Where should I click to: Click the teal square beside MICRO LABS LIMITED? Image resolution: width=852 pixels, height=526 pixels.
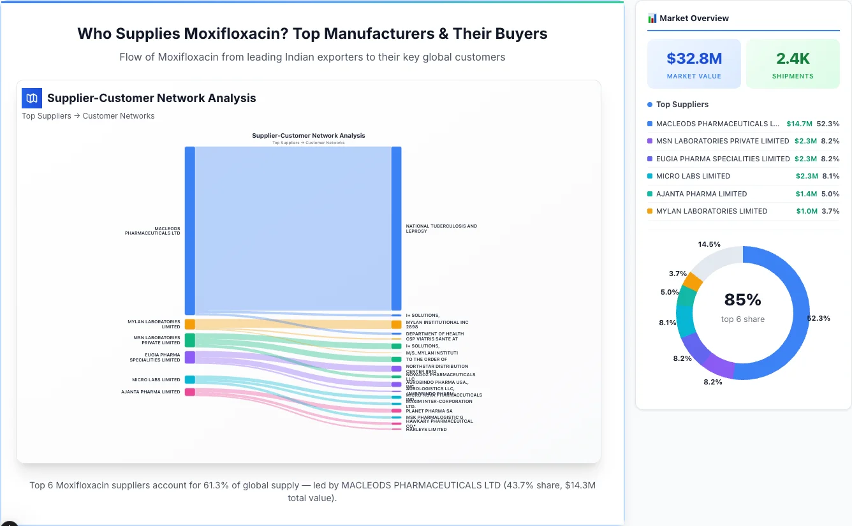(650, 176)
